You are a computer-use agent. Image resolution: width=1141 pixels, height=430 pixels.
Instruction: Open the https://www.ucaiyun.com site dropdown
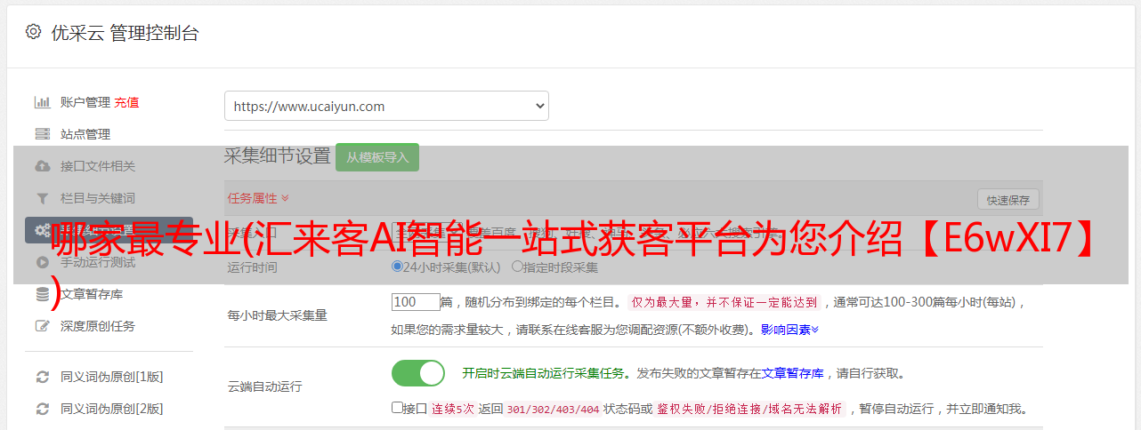pyautogui.click(x=386, y=106)
